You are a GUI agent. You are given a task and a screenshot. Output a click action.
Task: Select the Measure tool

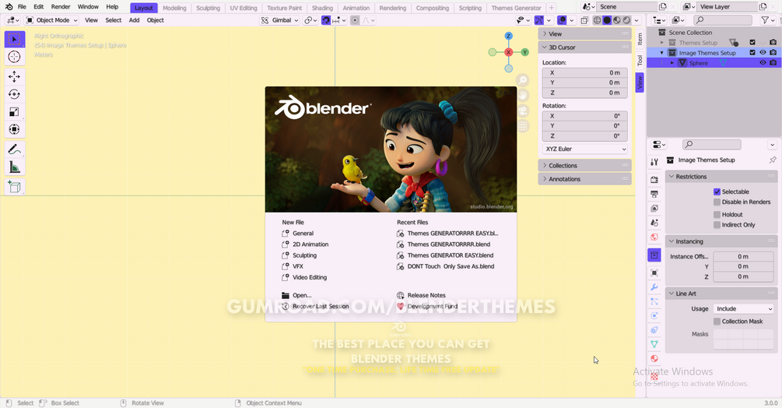[x=15, y=167]
